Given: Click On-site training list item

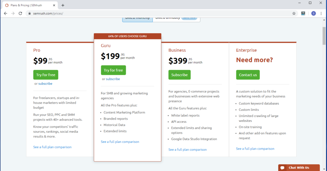Looking at the screenshot, I should (x=250, y=127).
